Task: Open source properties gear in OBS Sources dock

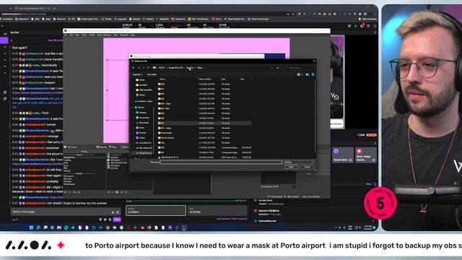Action: [117, 192]
